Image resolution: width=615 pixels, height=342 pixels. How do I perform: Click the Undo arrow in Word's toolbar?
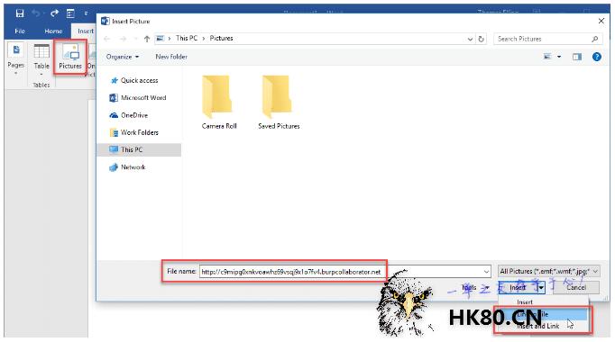point(36,13)
